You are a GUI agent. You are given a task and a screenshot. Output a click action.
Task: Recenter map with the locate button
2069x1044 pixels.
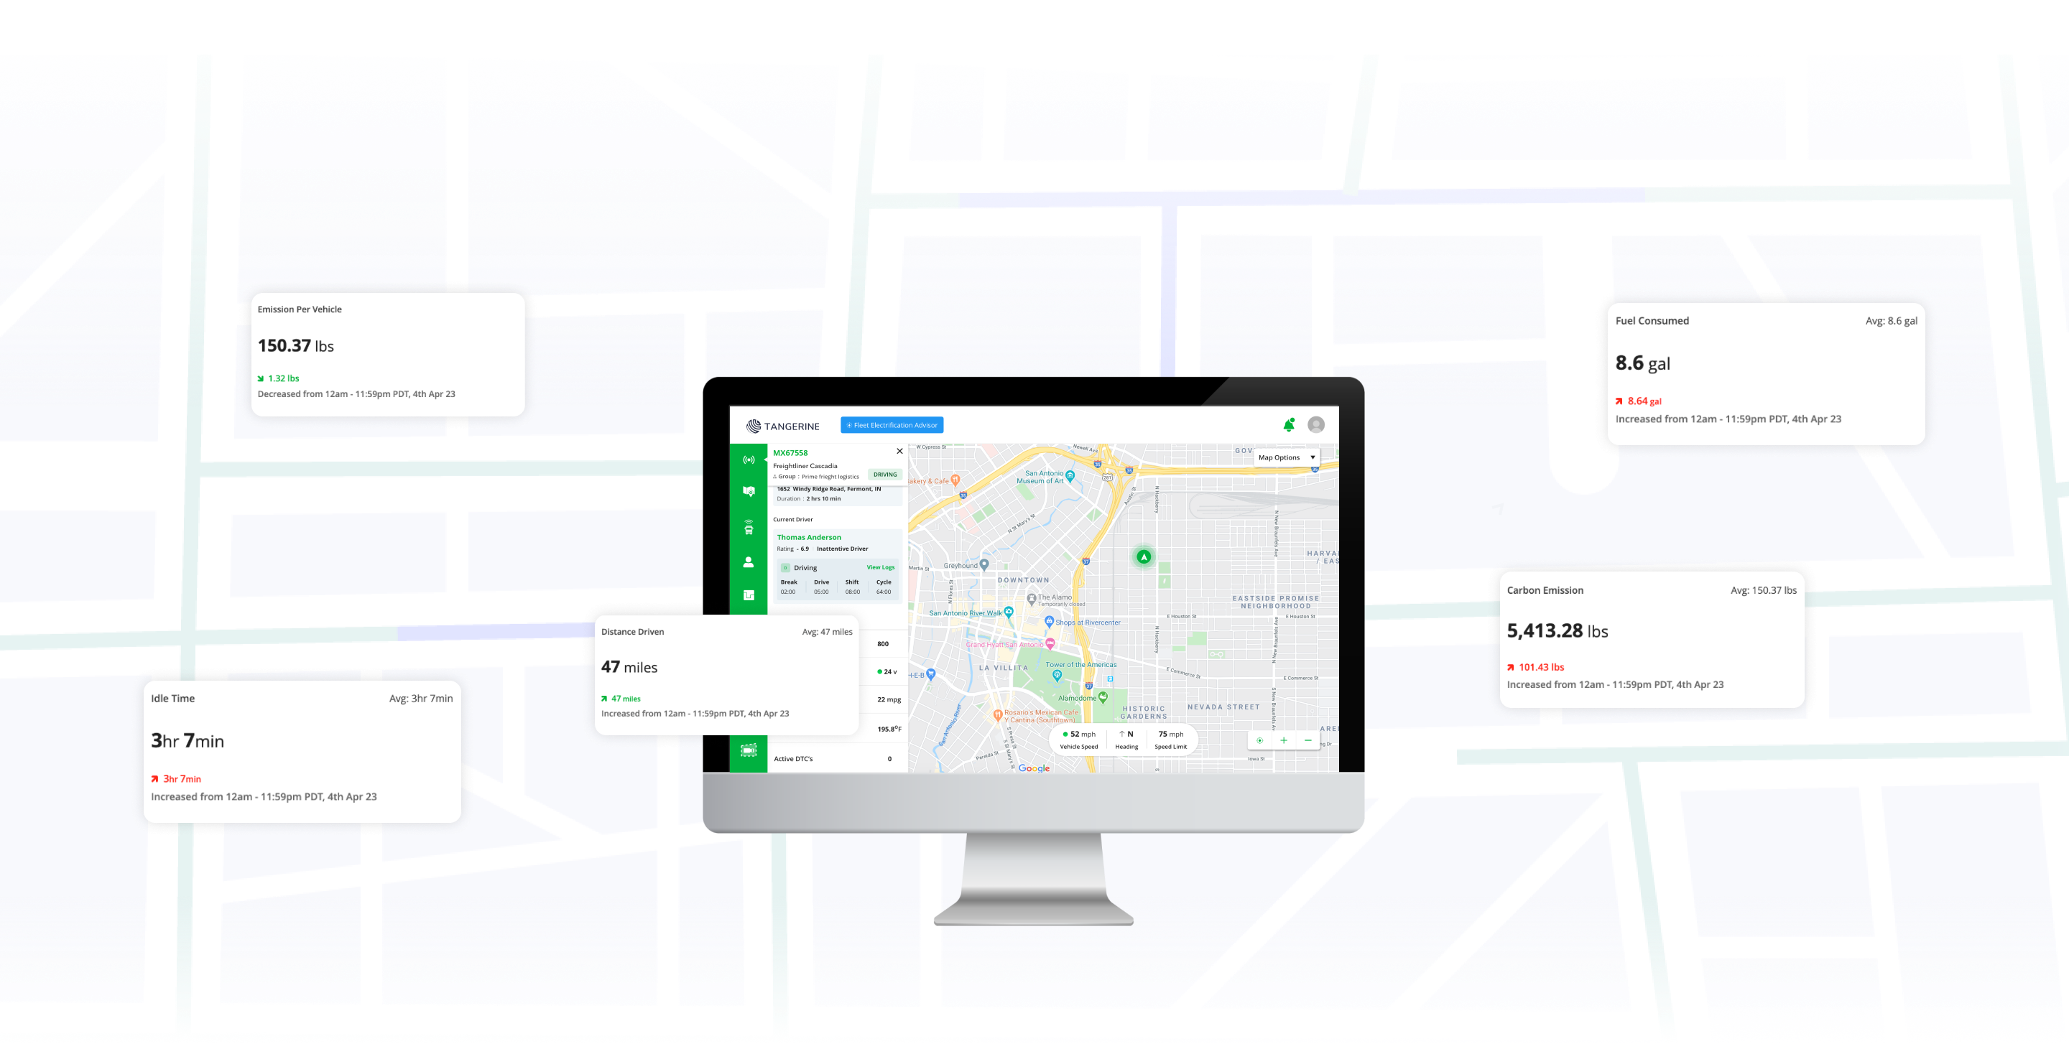coord(1259,740)
